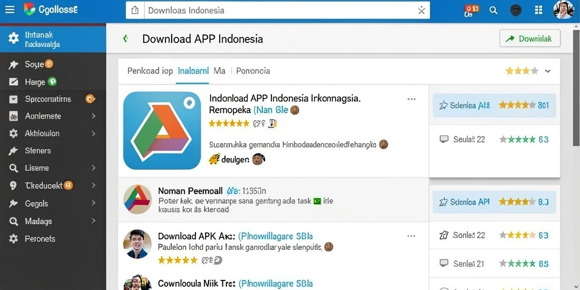Click the Seulał 22 entry text
This screenshot has width=580, height=290.
(x=469, y=139)
